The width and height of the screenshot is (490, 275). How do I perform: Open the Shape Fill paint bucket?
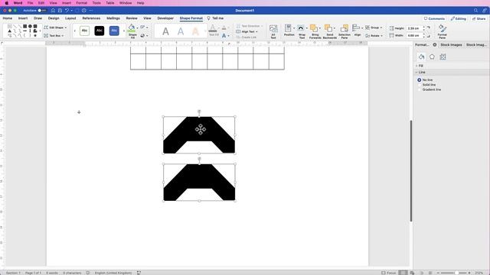click(x=132, y=27)
